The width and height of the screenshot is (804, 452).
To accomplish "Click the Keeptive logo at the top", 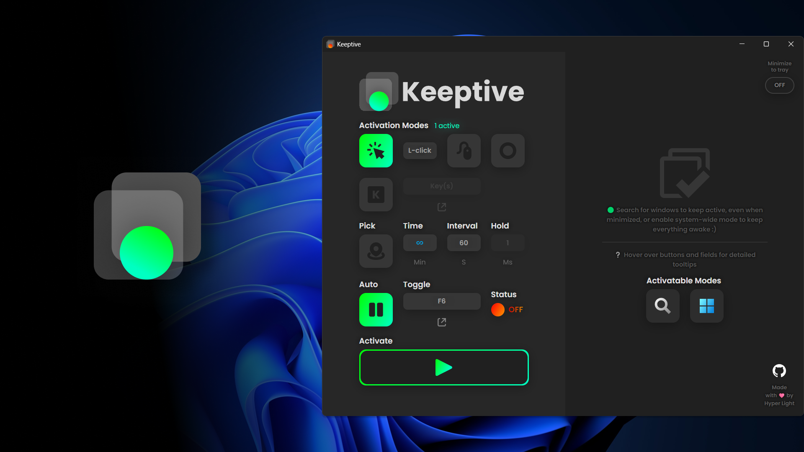I will pos(378,91).
